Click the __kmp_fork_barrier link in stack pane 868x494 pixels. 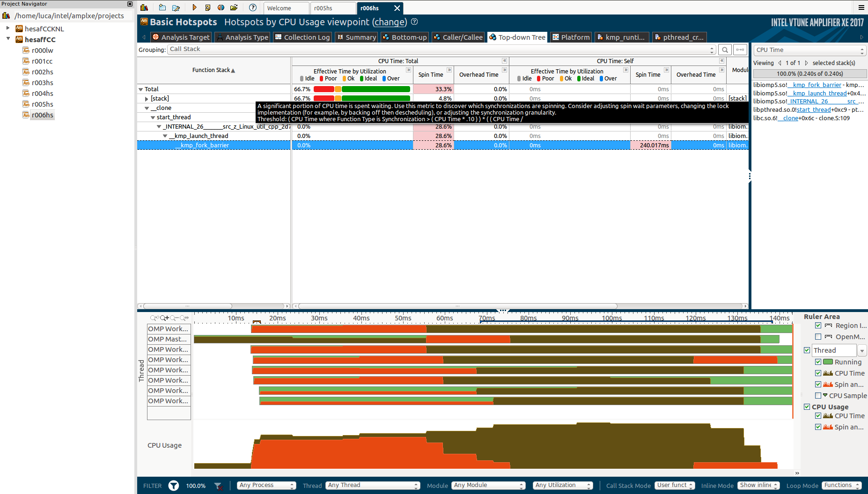tap(814, 85)
